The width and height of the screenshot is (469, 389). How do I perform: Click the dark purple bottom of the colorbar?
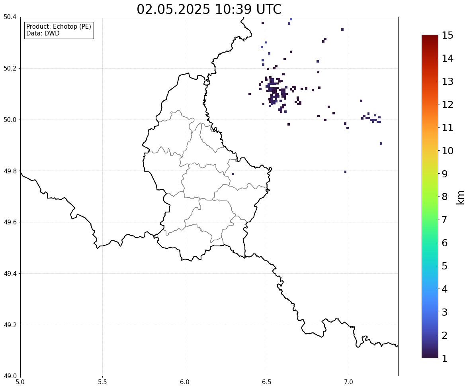coord(430,356)
